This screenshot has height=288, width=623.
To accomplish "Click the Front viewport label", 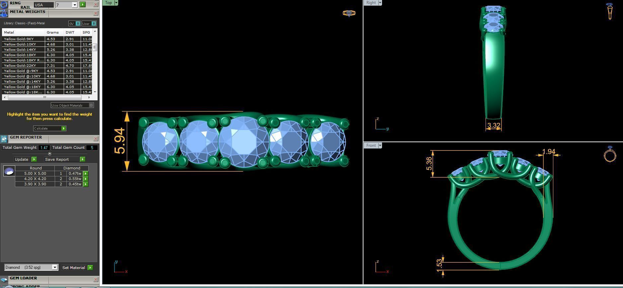I will 371,145.
